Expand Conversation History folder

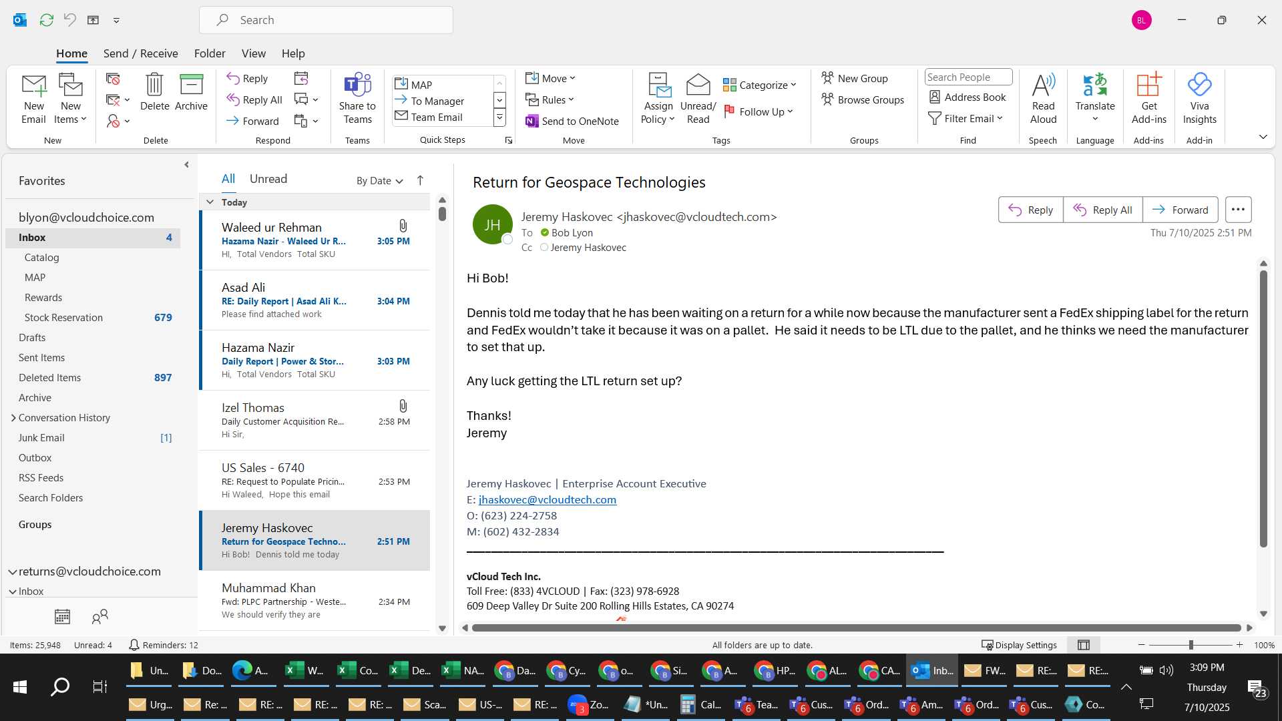tap(13, 418)
